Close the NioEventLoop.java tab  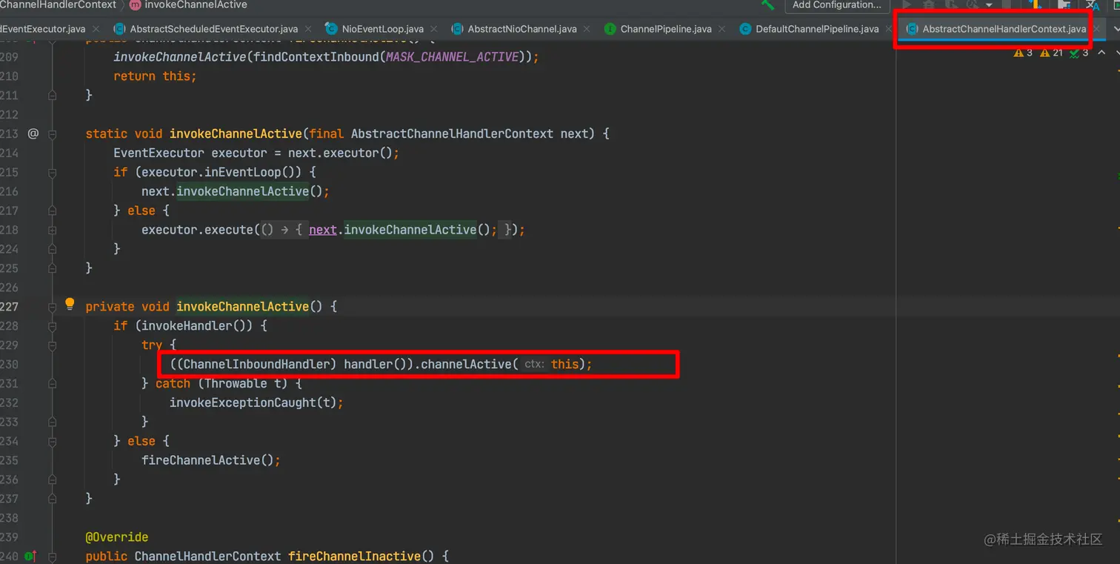pyautogui.click(x=434, y=29)
